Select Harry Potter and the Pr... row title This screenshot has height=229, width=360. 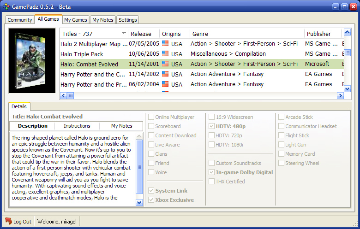click(x=93, y=84)
